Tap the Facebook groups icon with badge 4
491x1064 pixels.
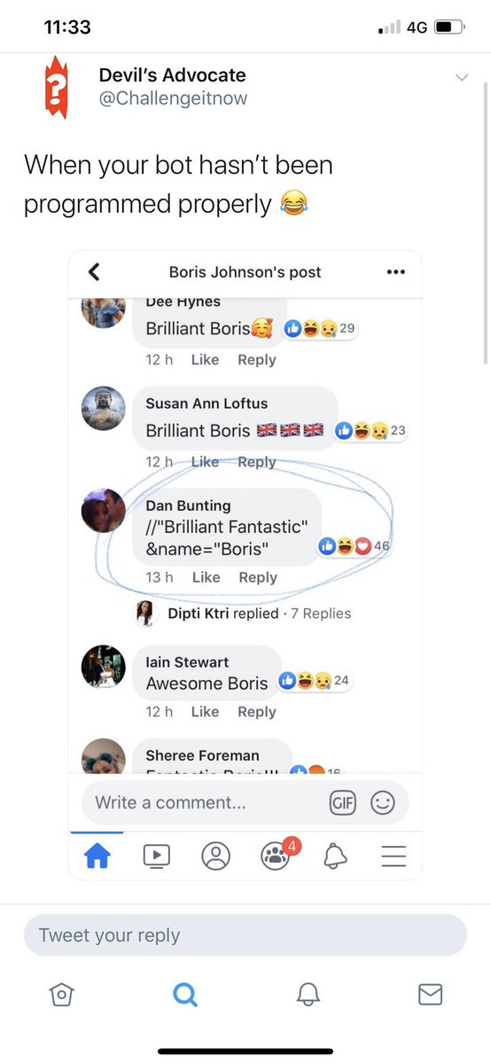pos(273,854)
